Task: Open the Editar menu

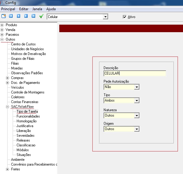Action: click(x=24, y=9)
